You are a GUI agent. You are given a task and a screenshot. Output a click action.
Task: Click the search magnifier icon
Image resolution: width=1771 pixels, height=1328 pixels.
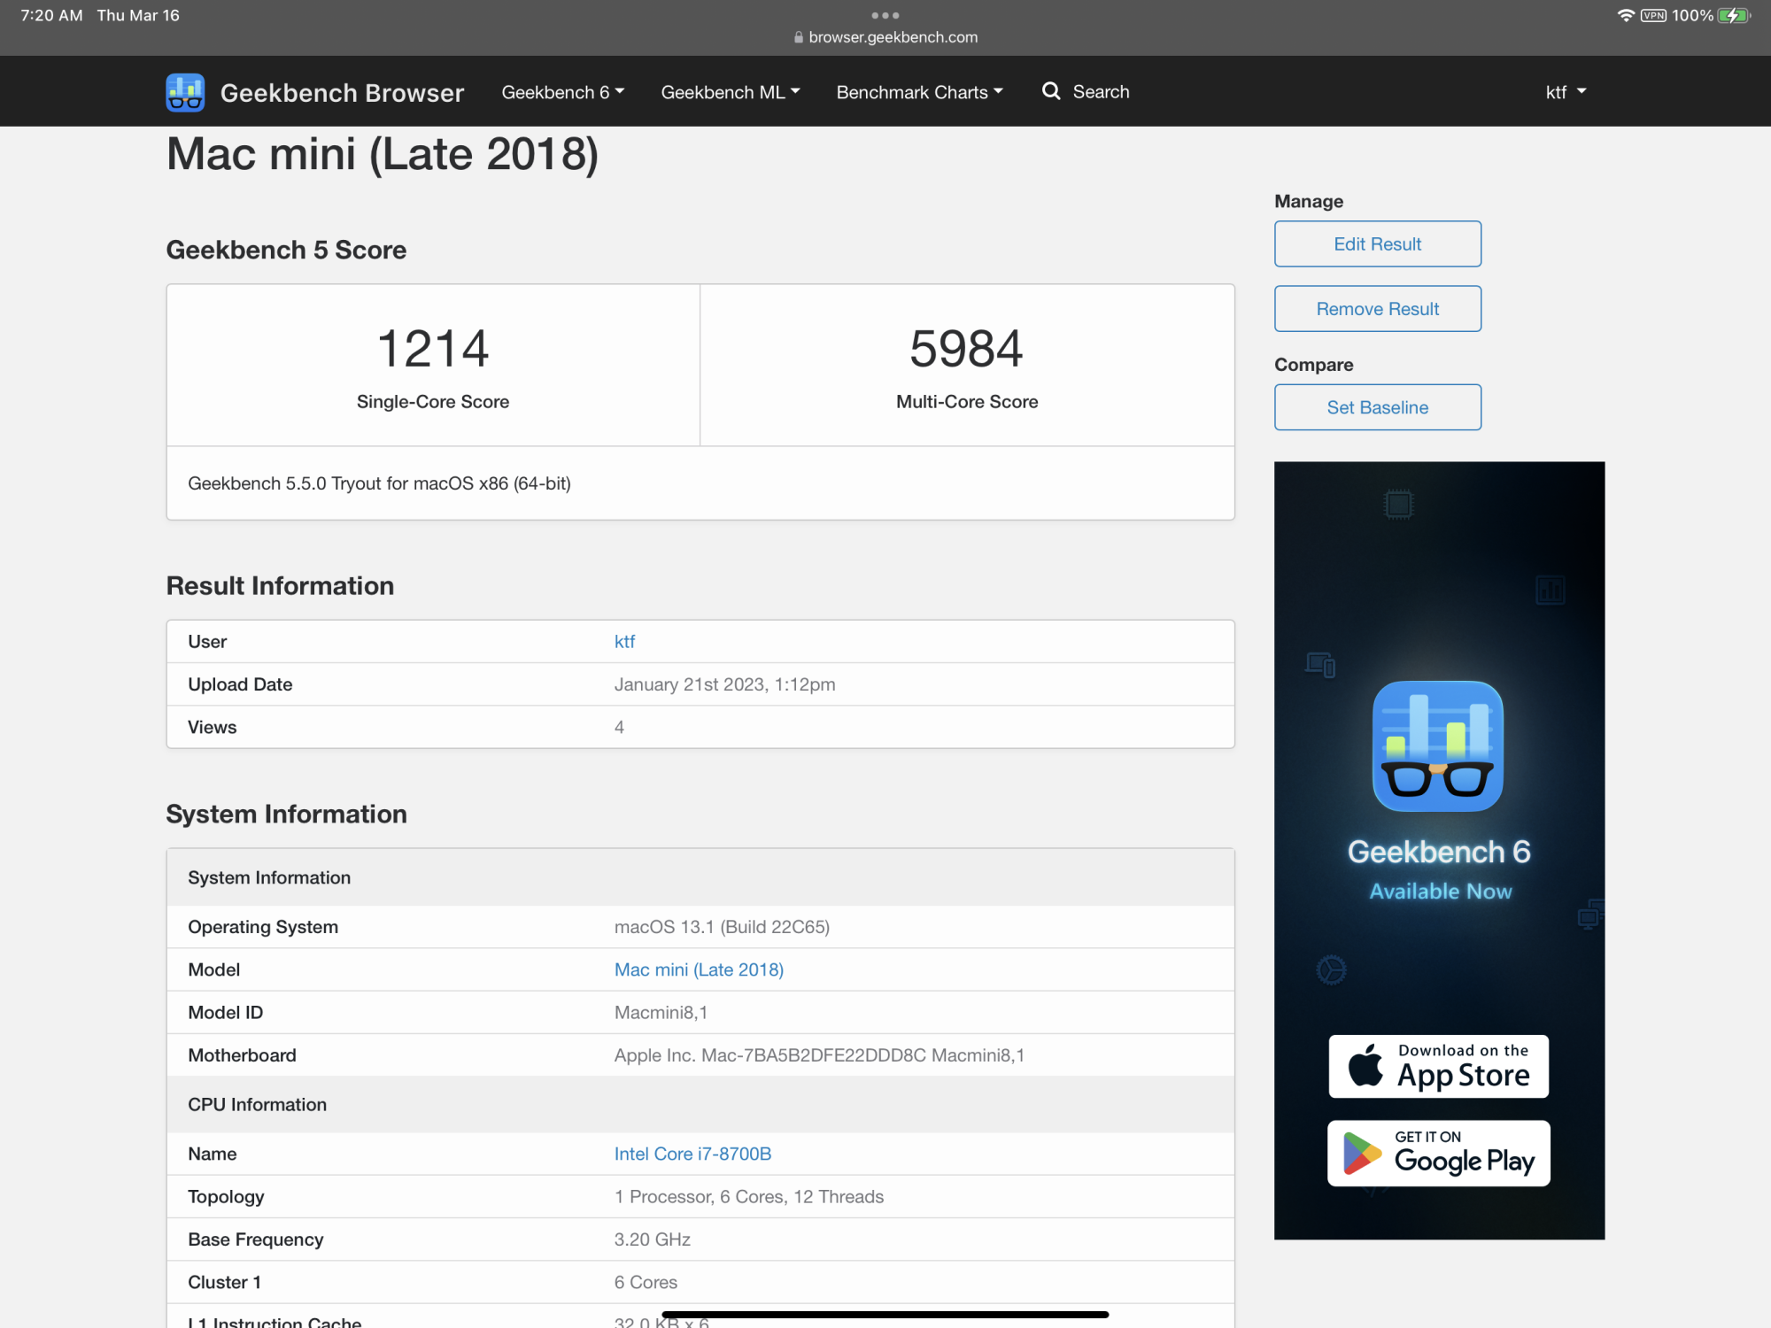point(1051,91)
